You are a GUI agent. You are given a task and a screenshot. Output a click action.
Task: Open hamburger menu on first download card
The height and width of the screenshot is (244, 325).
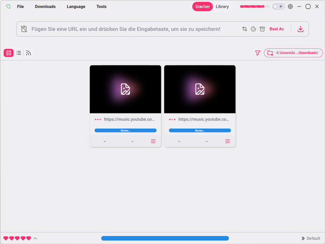coord(153,141)
